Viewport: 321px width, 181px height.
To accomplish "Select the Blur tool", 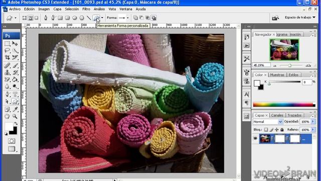I will click(x=7, y=86).
